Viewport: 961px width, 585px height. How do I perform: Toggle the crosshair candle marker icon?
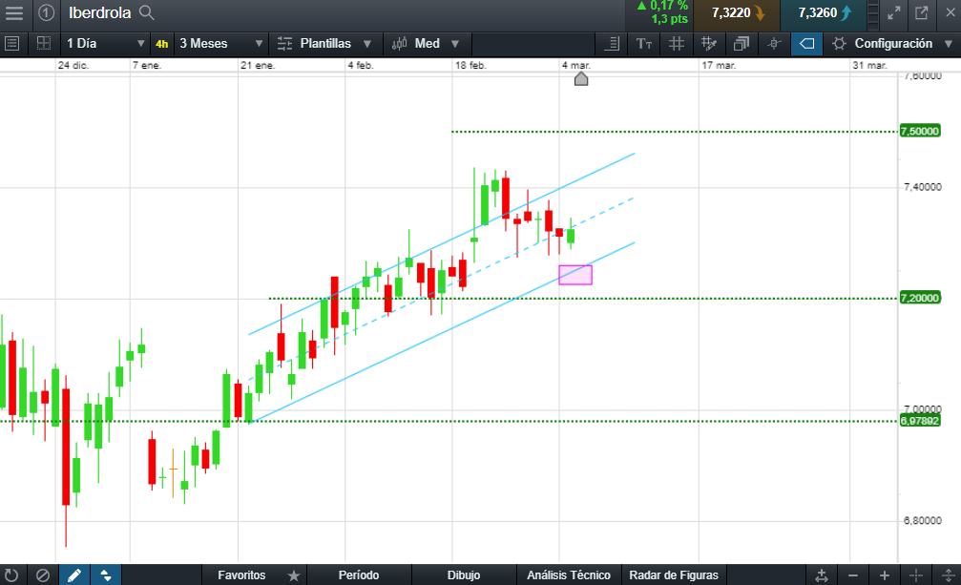coord(774,44)
